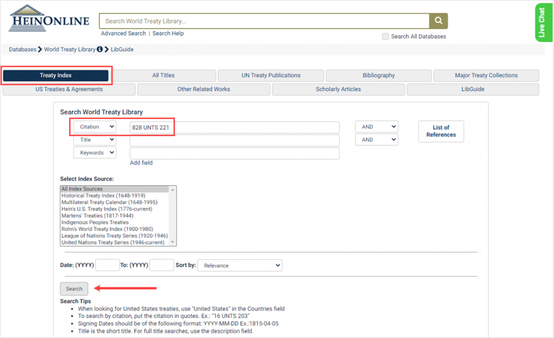Open the Search Help link
The image size is (554, 338).
pos(168,33)
